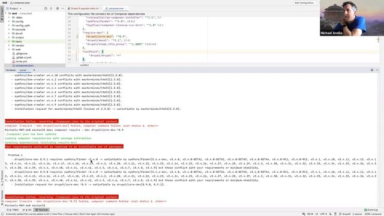Viewport: 384px width, 216px height.
Task: Select the de8 project root folder
Action: [x=14, y=13]
